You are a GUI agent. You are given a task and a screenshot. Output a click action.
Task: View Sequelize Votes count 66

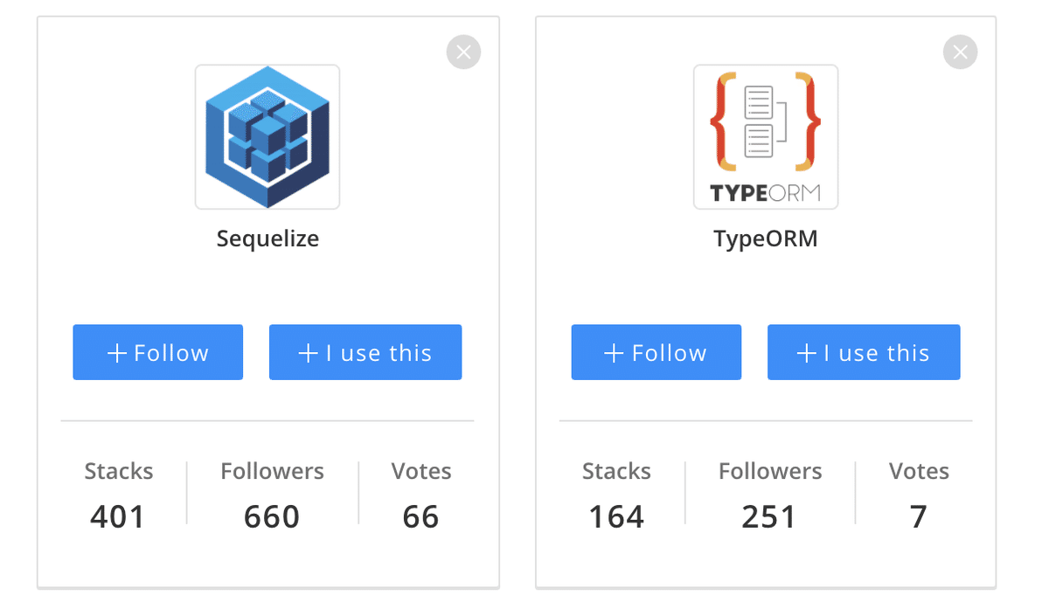[420, 516]
